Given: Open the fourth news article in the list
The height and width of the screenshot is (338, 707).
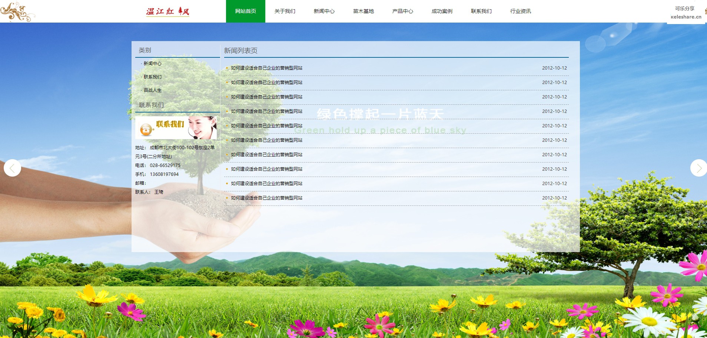Looking at the screenshot, I should pyautogui.click(x=266, y=111).
